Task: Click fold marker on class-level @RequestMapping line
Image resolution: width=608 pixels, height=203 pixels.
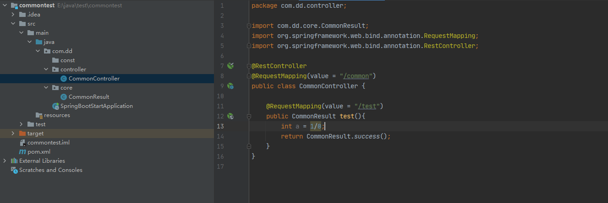Action: click(x=249, y=76)
